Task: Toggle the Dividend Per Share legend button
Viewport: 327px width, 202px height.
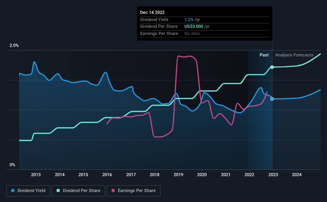Action: (78, 191)
